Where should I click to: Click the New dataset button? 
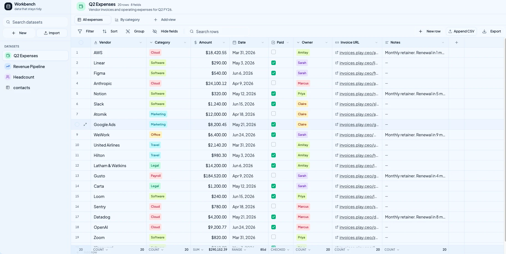(x=19, y=33)
